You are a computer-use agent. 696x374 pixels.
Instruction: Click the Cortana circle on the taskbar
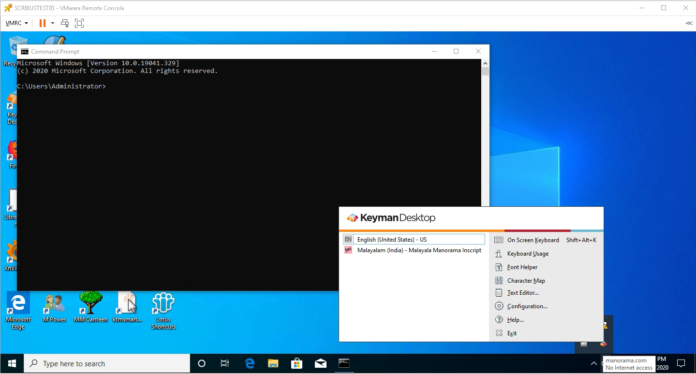point(202,363)
